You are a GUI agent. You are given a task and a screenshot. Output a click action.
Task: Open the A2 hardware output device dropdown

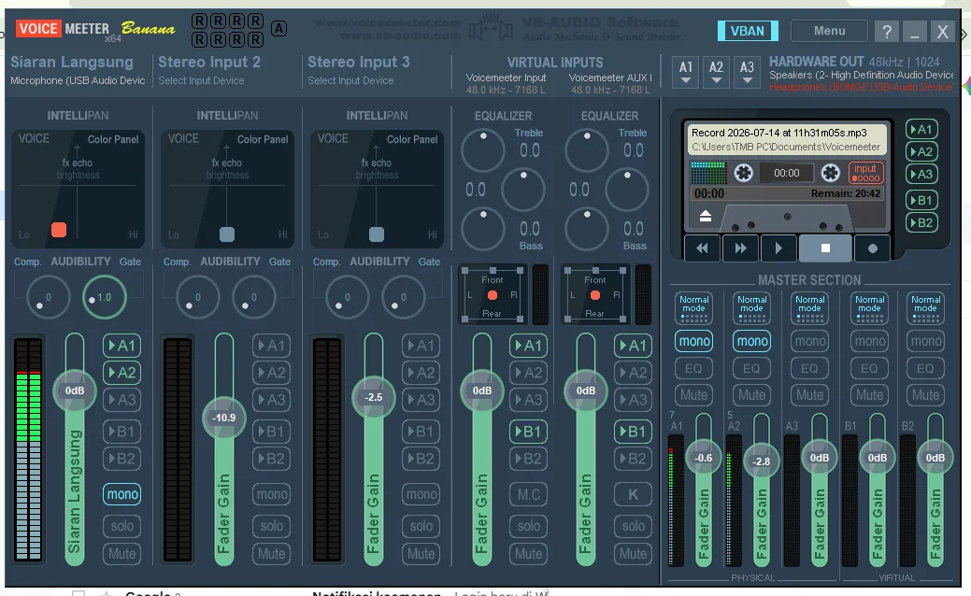click(716, 72)
